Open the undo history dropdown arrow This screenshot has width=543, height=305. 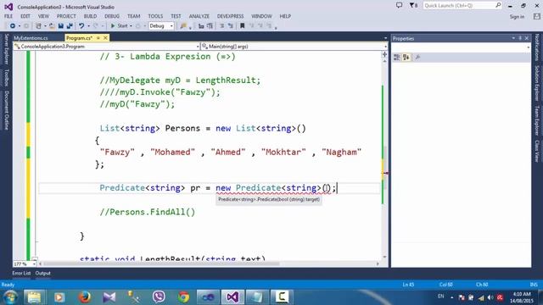88,26
